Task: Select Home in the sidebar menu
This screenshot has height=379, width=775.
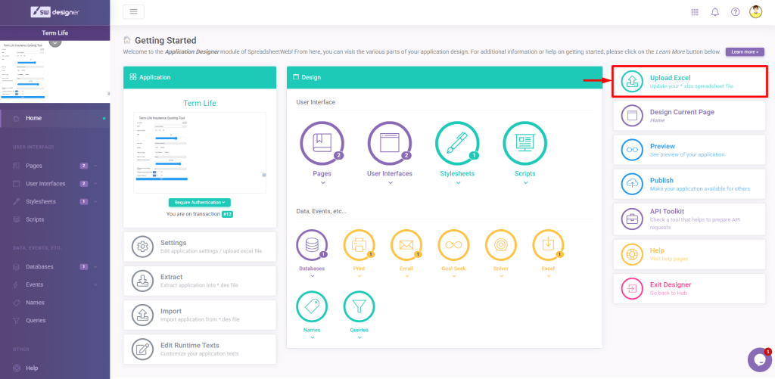Action: [34, 118]
